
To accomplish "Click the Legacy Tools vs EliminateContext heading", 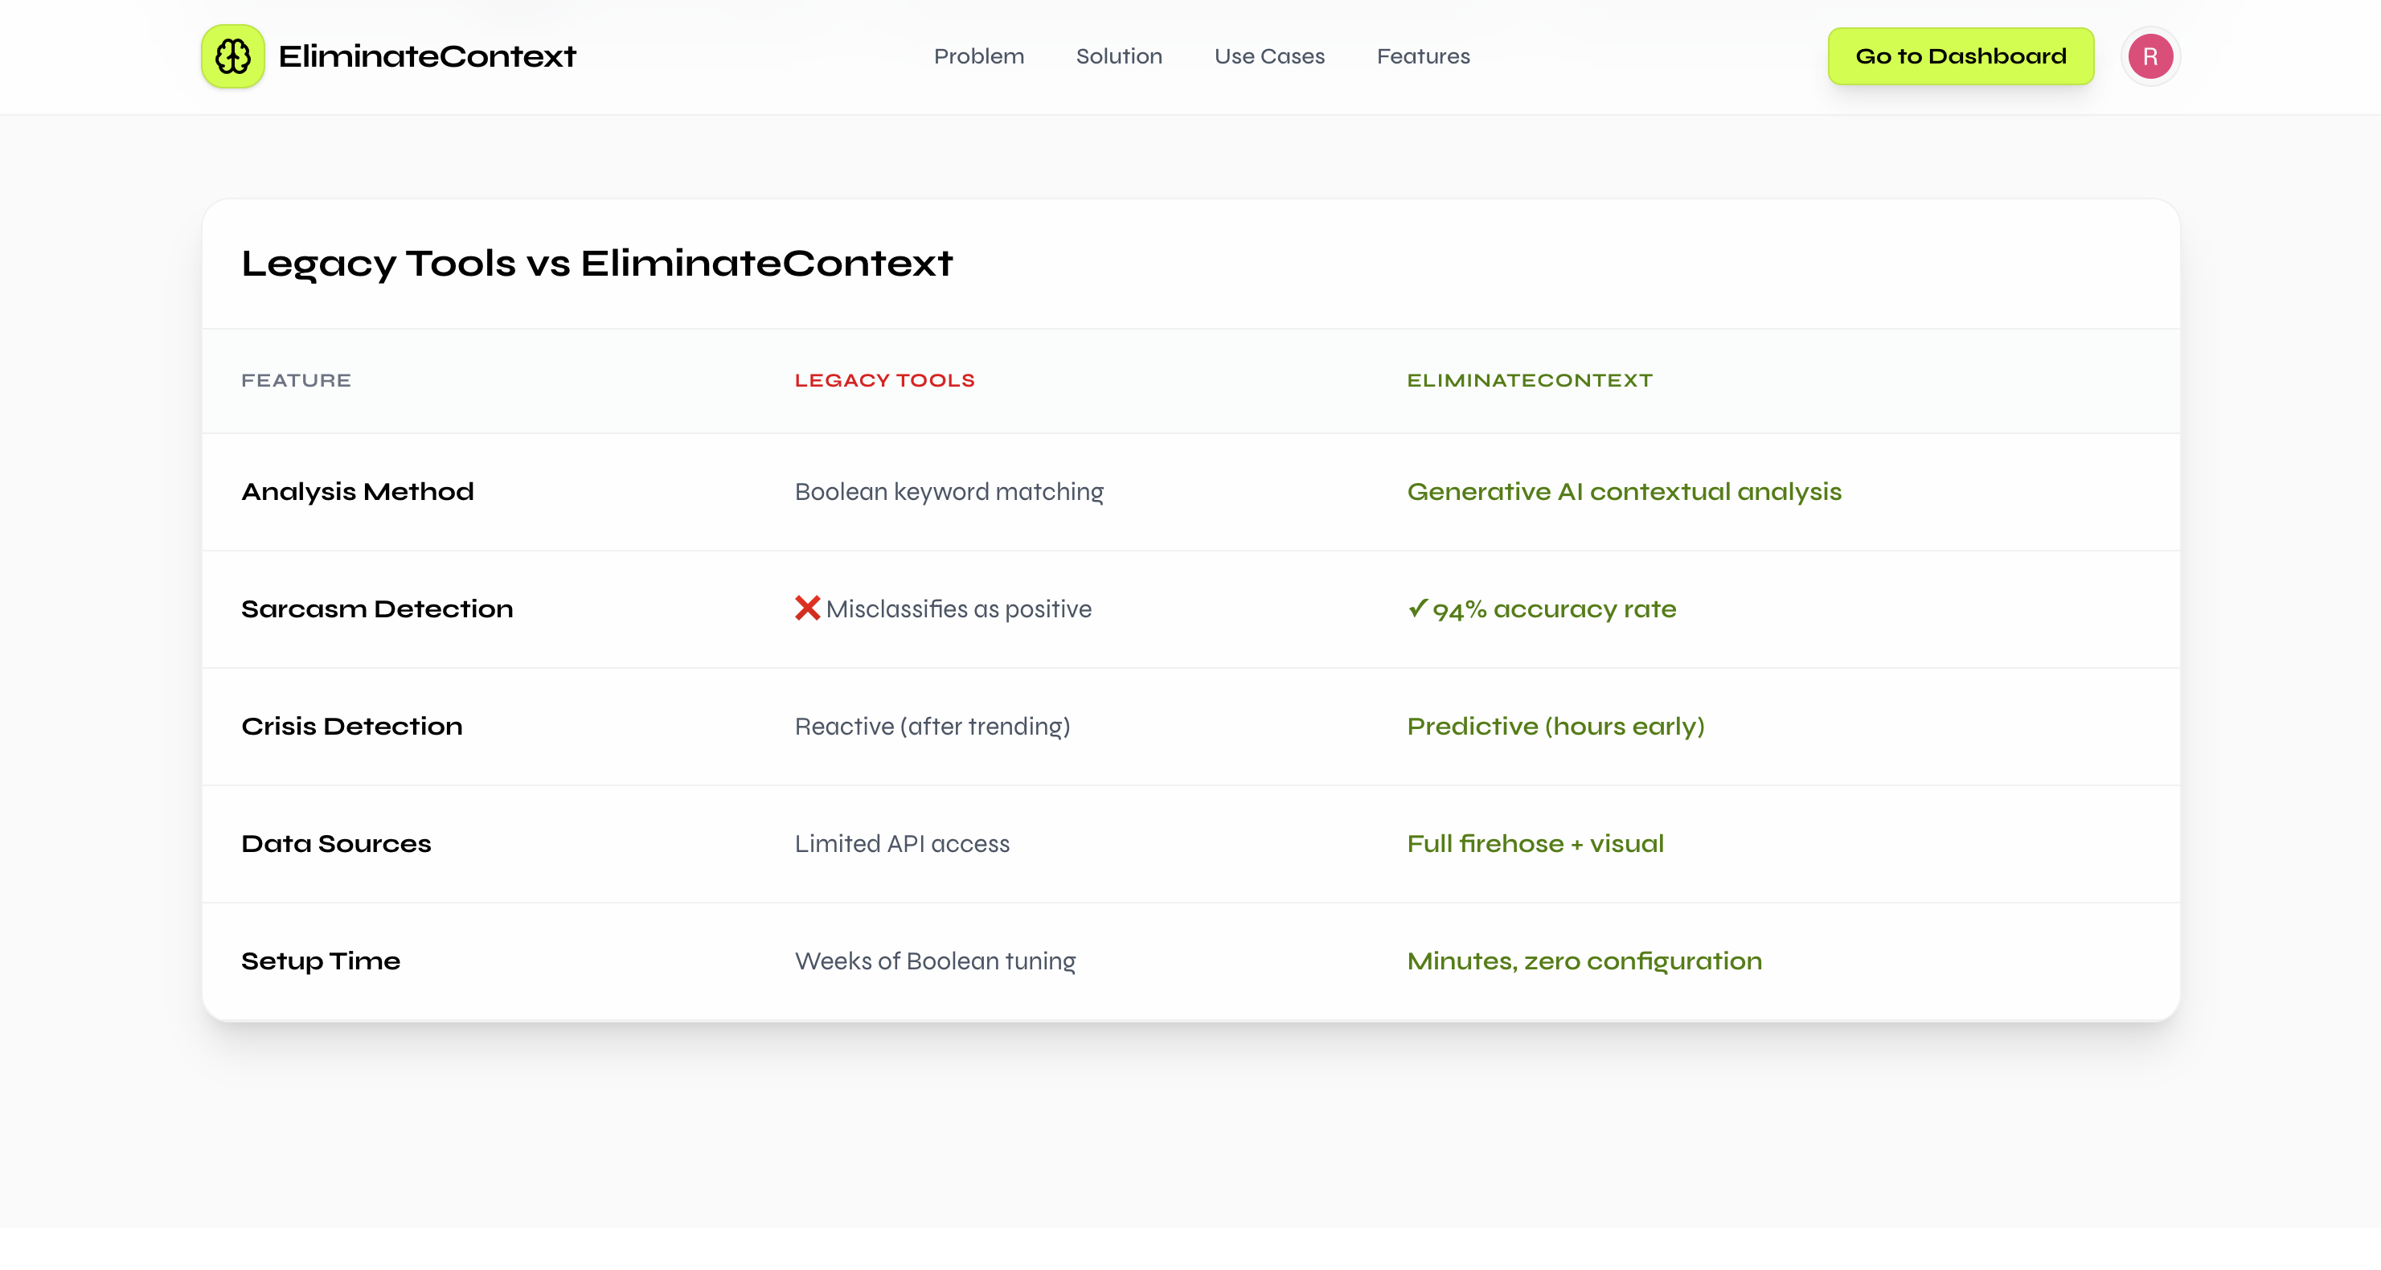I will [x=597, y=264].
